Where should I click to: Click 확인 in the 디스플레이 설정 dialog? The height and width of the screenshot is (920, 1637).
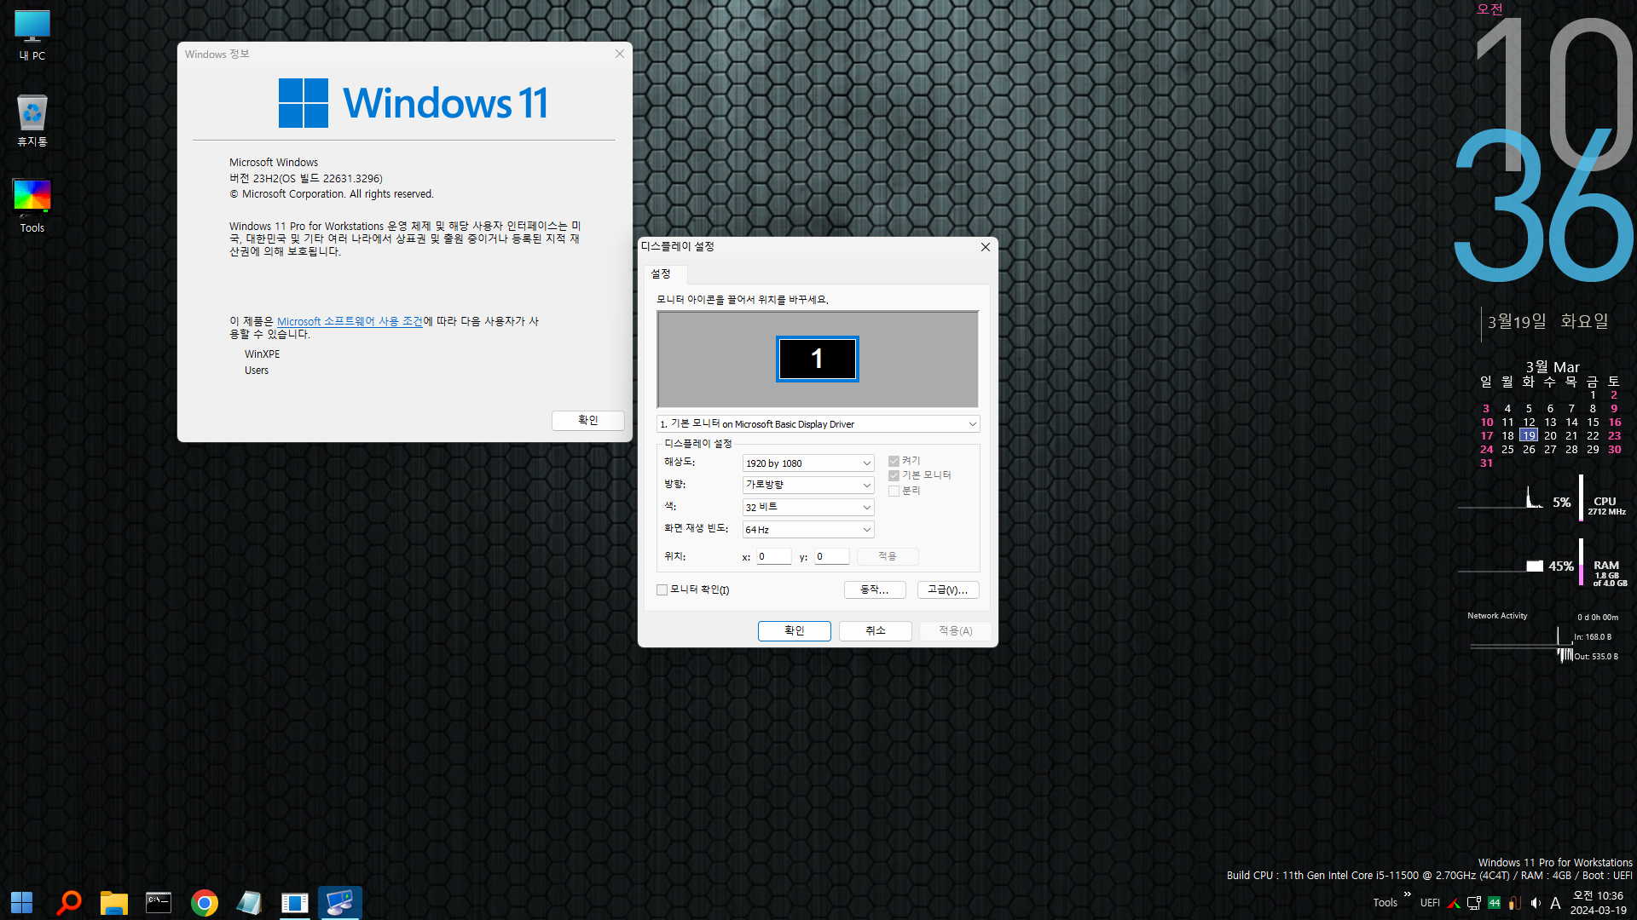[x=794, y=630]
